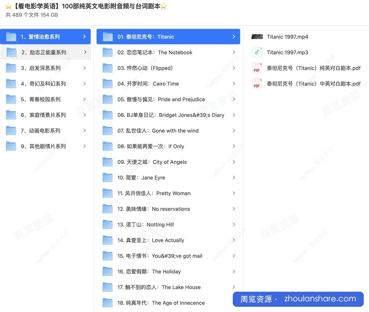Select the 1、爱情治愈系列 category

tap(46, 37)
